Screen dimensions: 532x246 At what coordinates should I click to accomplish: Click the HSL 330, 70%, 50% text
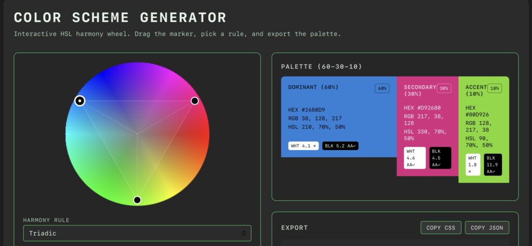pyautogui.click(x=425, y=135)
